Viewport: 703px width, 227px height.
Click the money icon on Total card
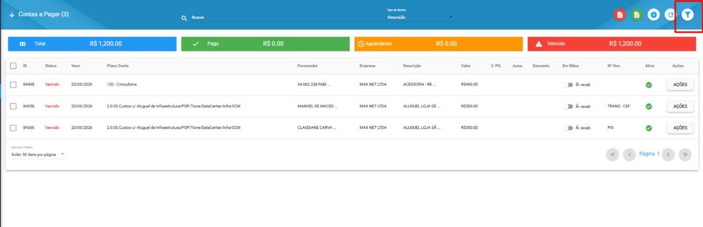pos(23,43)
